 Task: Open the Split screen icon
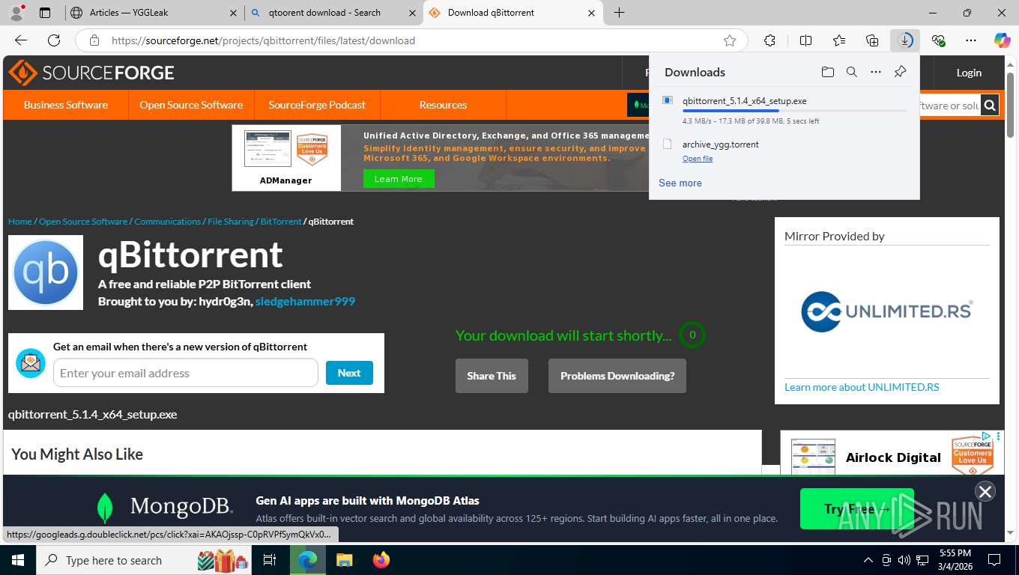pos(805,40)
